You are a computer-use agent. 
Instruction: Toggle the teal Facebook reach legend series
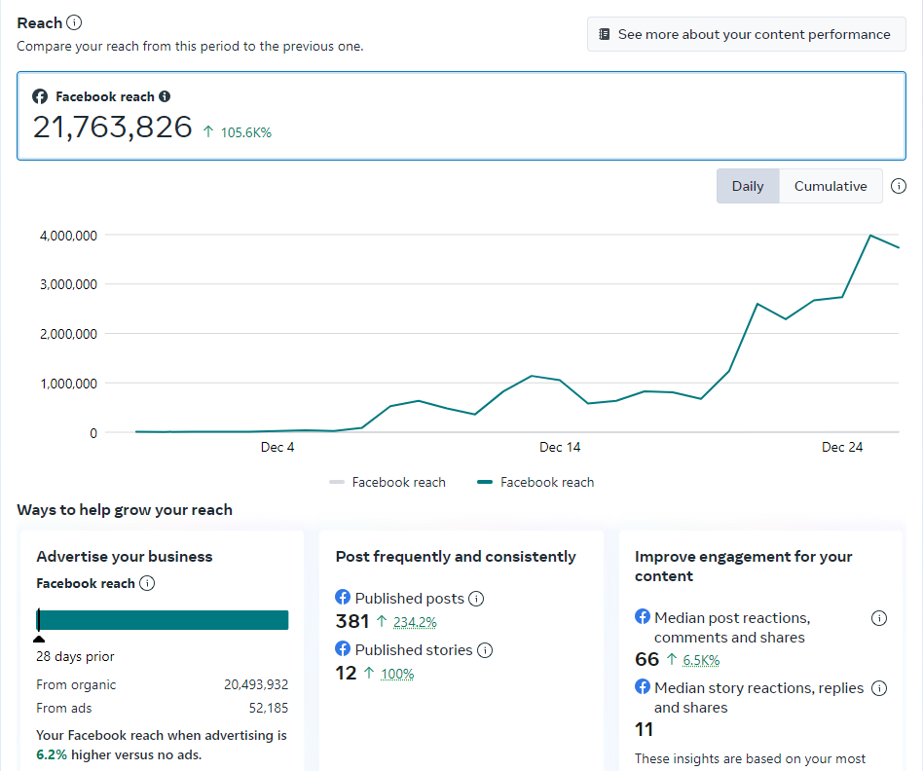tap(535, 482)
